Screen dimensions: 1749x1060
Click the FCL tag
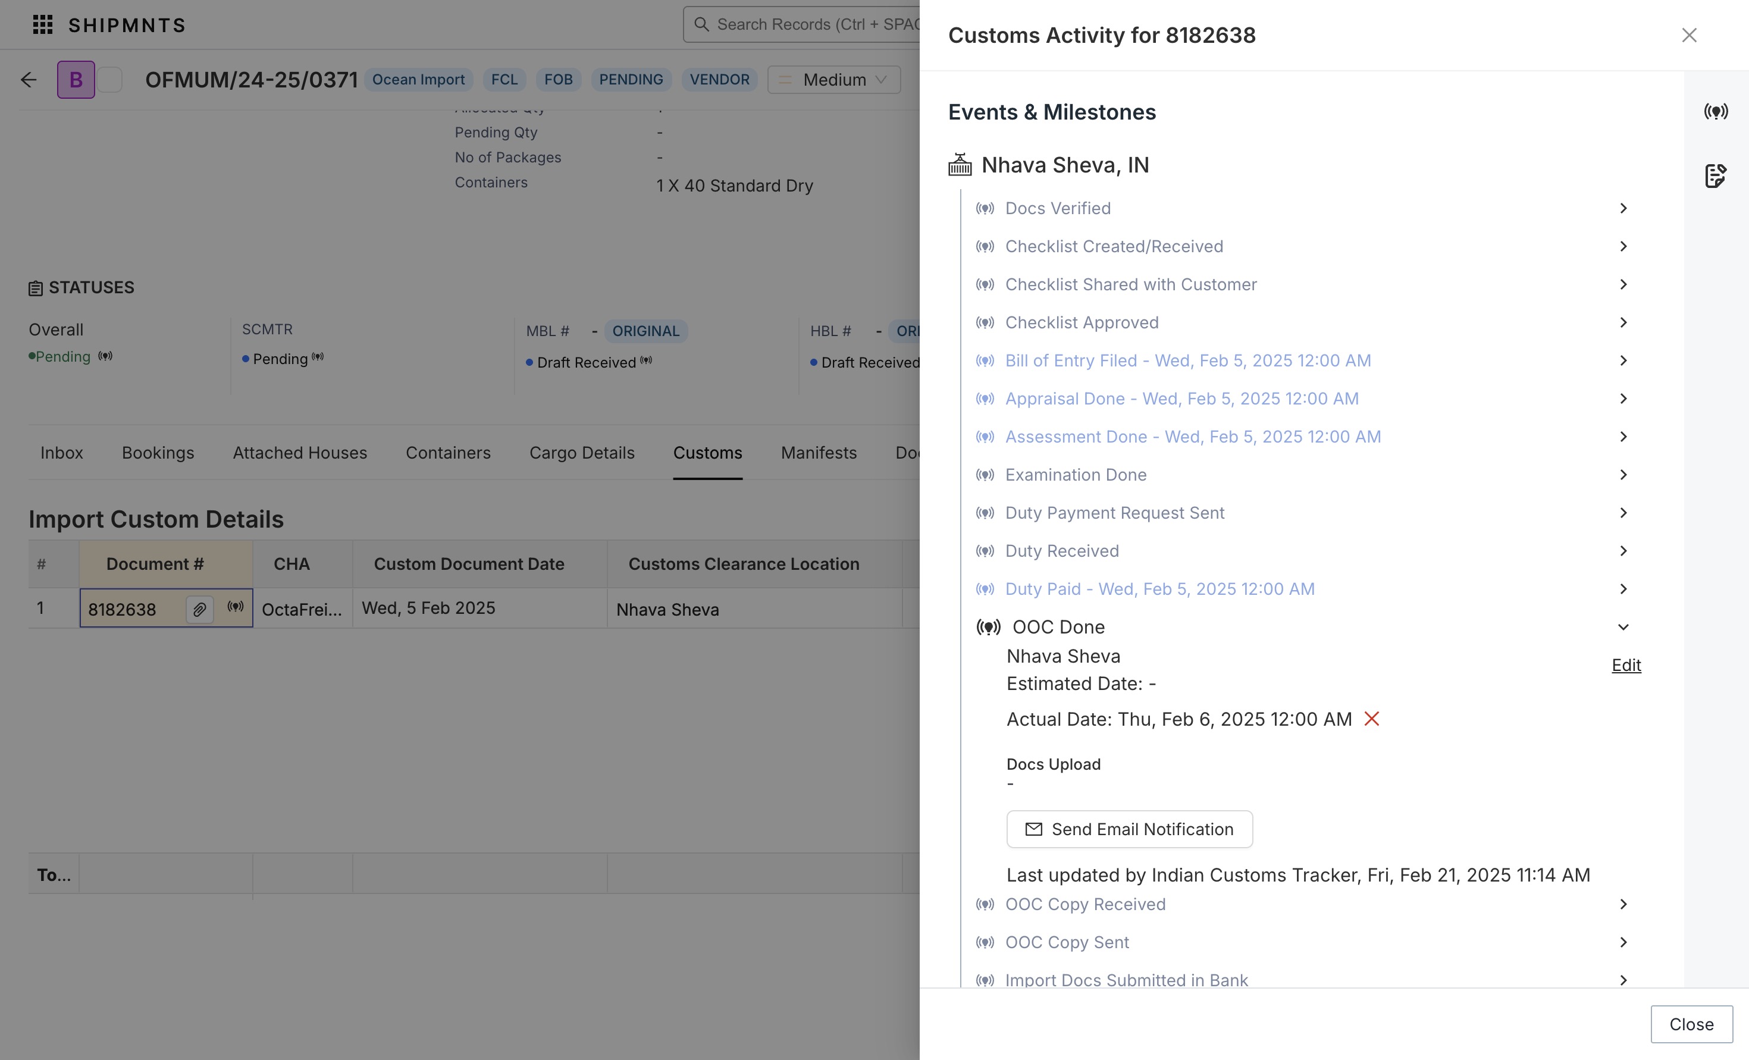click(x=504, y=80)
